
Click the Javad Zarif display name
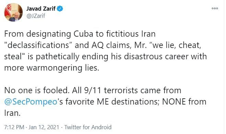click(x=41, y=9)
